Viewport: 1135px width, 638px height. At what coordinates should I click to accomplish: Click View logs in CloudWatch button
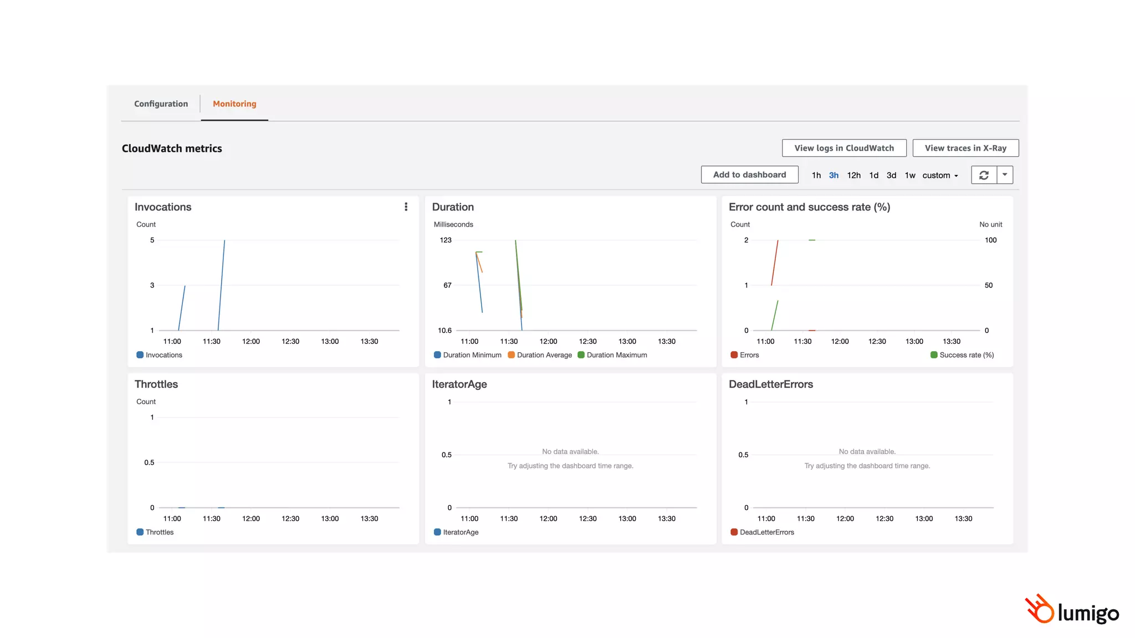click(844, 148)
